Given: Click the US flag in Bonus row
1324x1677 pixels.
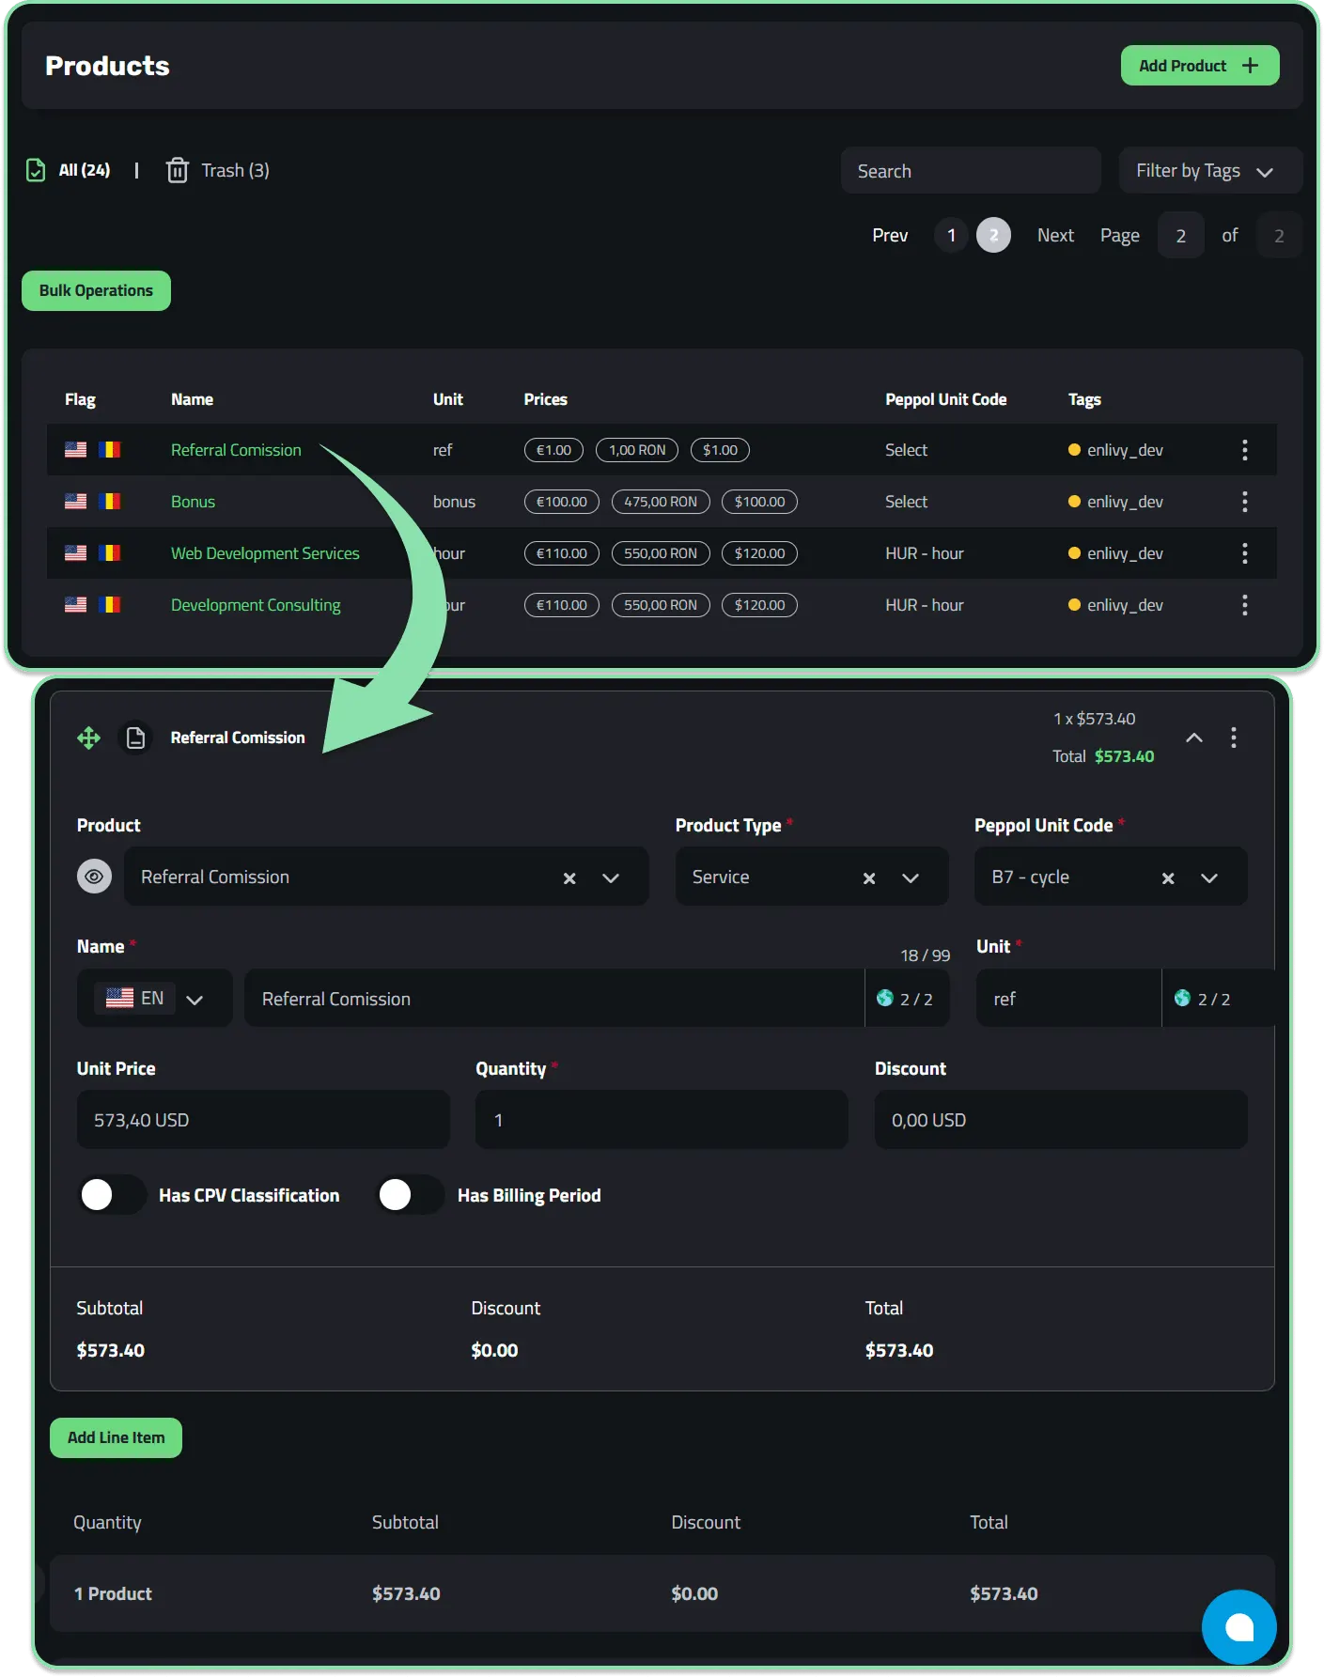Looking at the screenshot, I should [75, 502].
